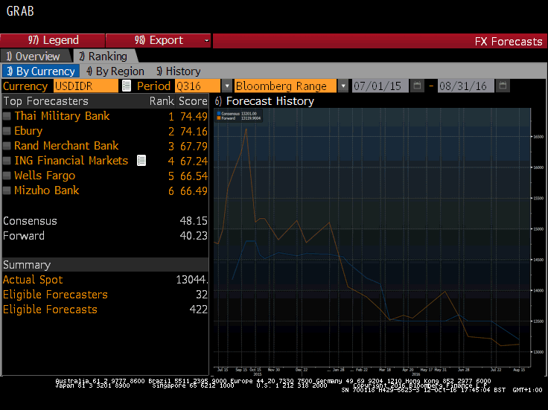This screenshot has height=410, width=548.
Task: Open the Rand Merchant Bank forecaster
Action: [66, 146]
